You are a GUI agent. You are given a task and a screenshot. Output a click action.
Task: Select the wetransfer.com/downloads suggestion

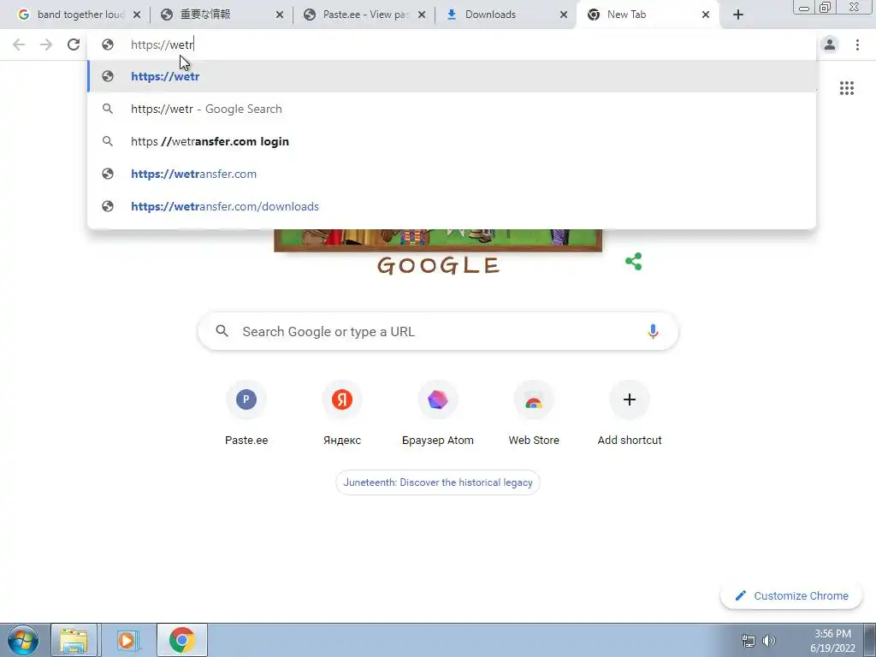click(x=452, y=206)
